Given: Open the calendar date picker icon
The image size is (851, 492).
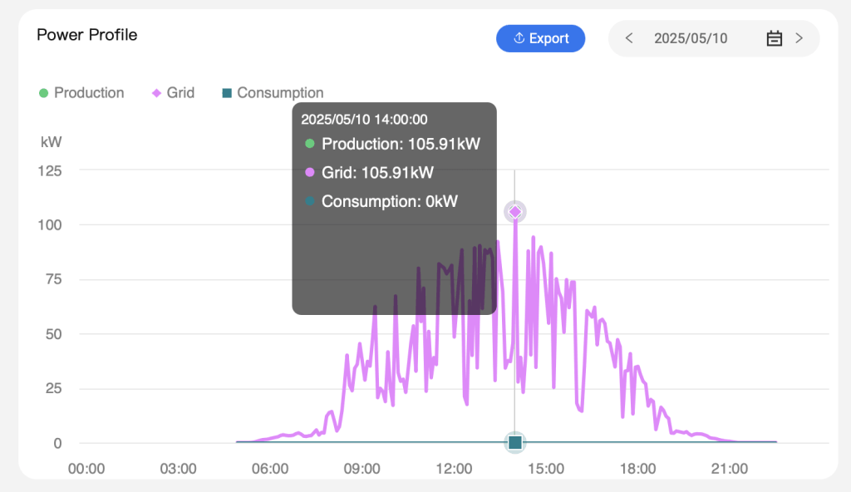Looking at the screenshot, I should point(774,38).
